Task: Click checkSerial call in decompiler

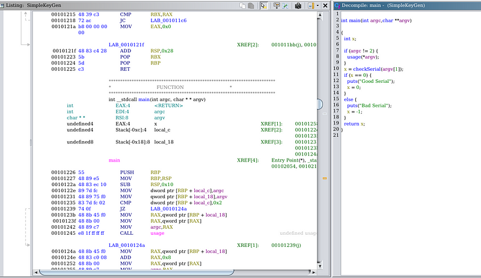Action: point(367,69)
